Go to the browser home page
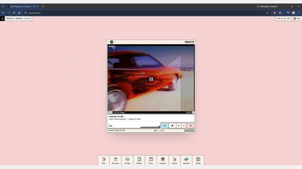Screen dimensions: 302x169 coord(19,13)
